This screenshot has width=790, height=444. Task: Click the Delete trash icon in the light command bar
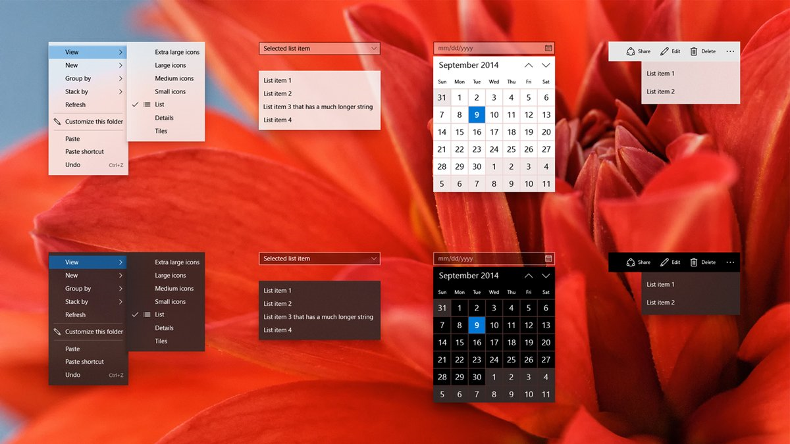tap(693, 51)
